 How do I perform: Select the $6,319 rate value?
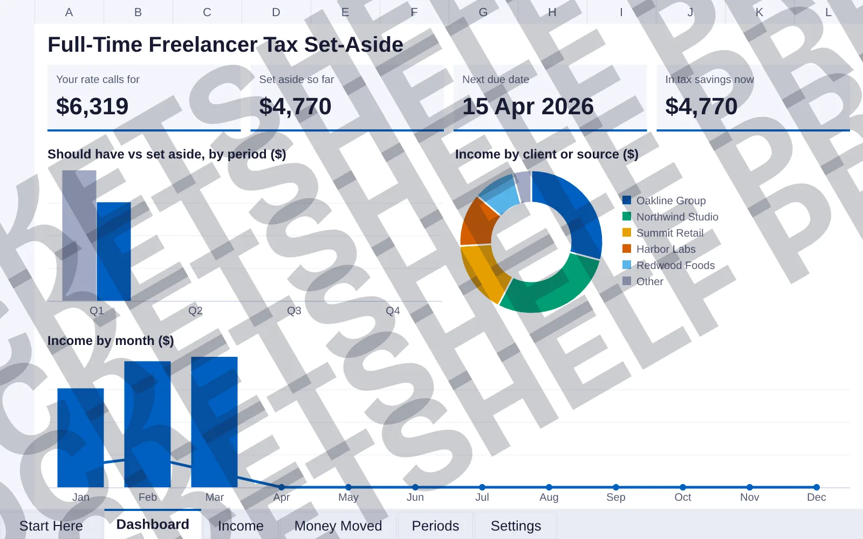[x=92, y=106]
